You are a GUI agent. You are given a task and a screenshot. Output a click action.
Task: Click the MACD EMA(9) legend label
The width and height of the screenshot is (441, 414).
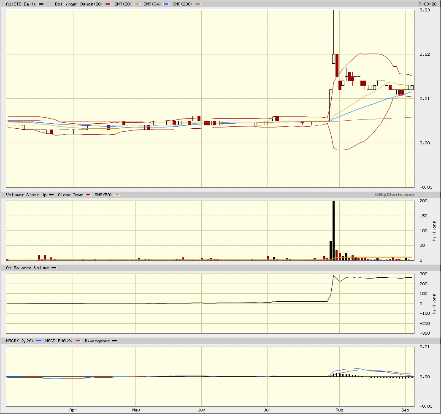pyautogui.click(x=59, y=341)
